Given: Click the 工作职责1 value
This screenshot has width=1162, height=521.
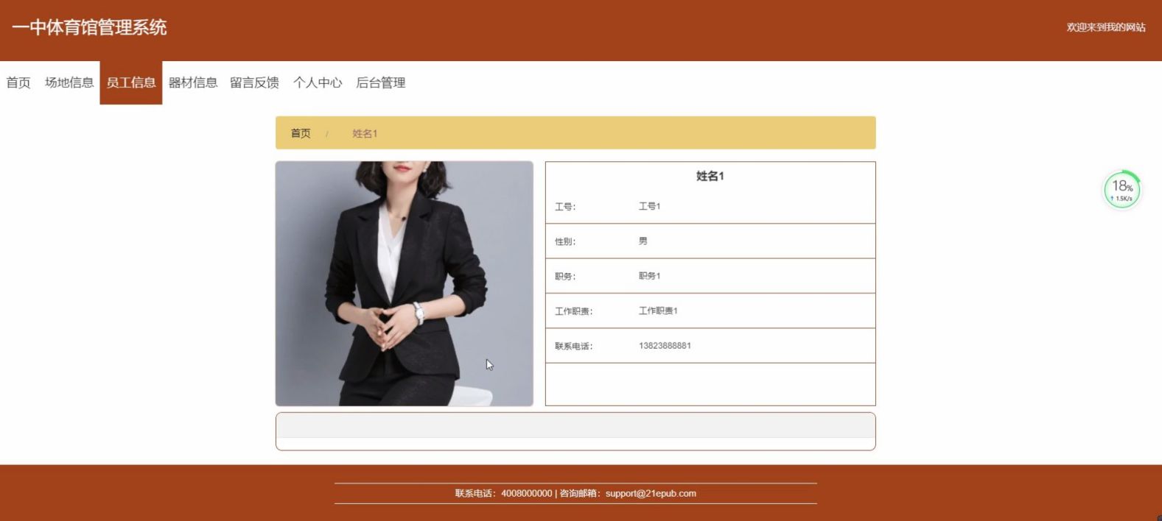Looking at the screenshot, I should (658, 311).
